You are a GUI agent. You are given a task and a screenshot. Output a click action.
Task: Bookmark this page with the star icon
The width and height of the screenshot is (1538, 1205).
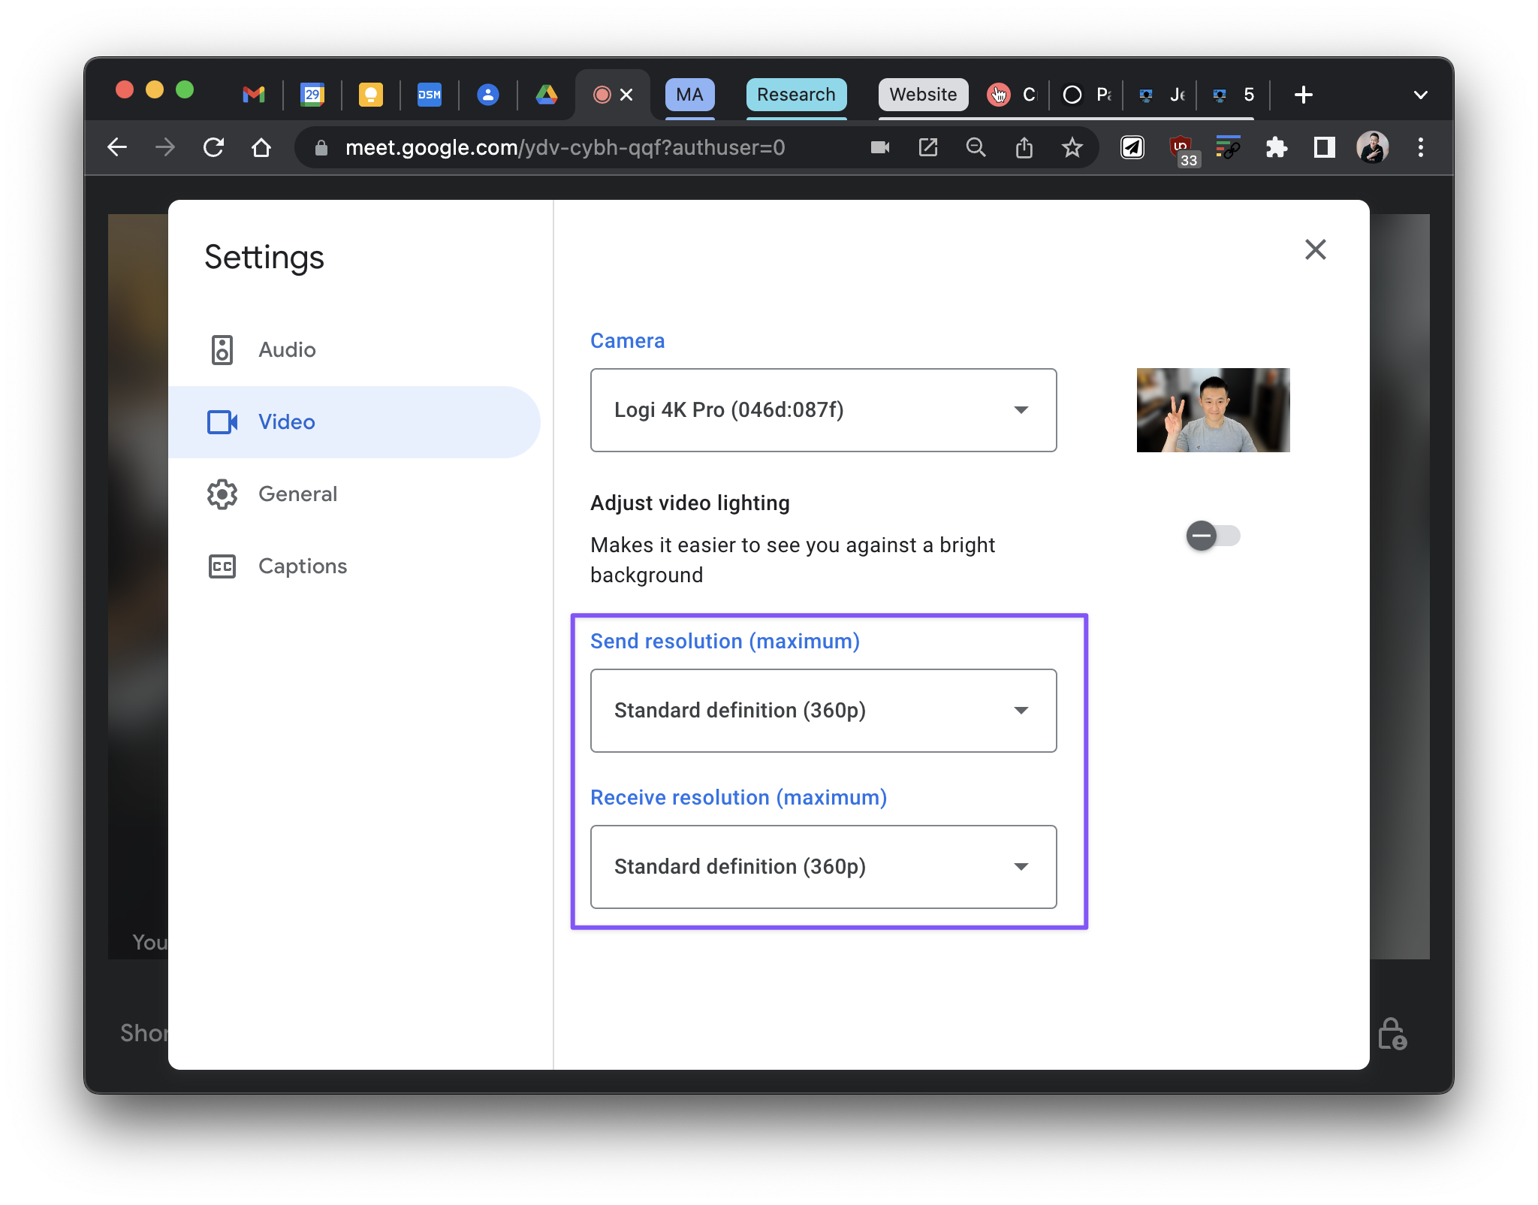click(x=1072, y=147)
